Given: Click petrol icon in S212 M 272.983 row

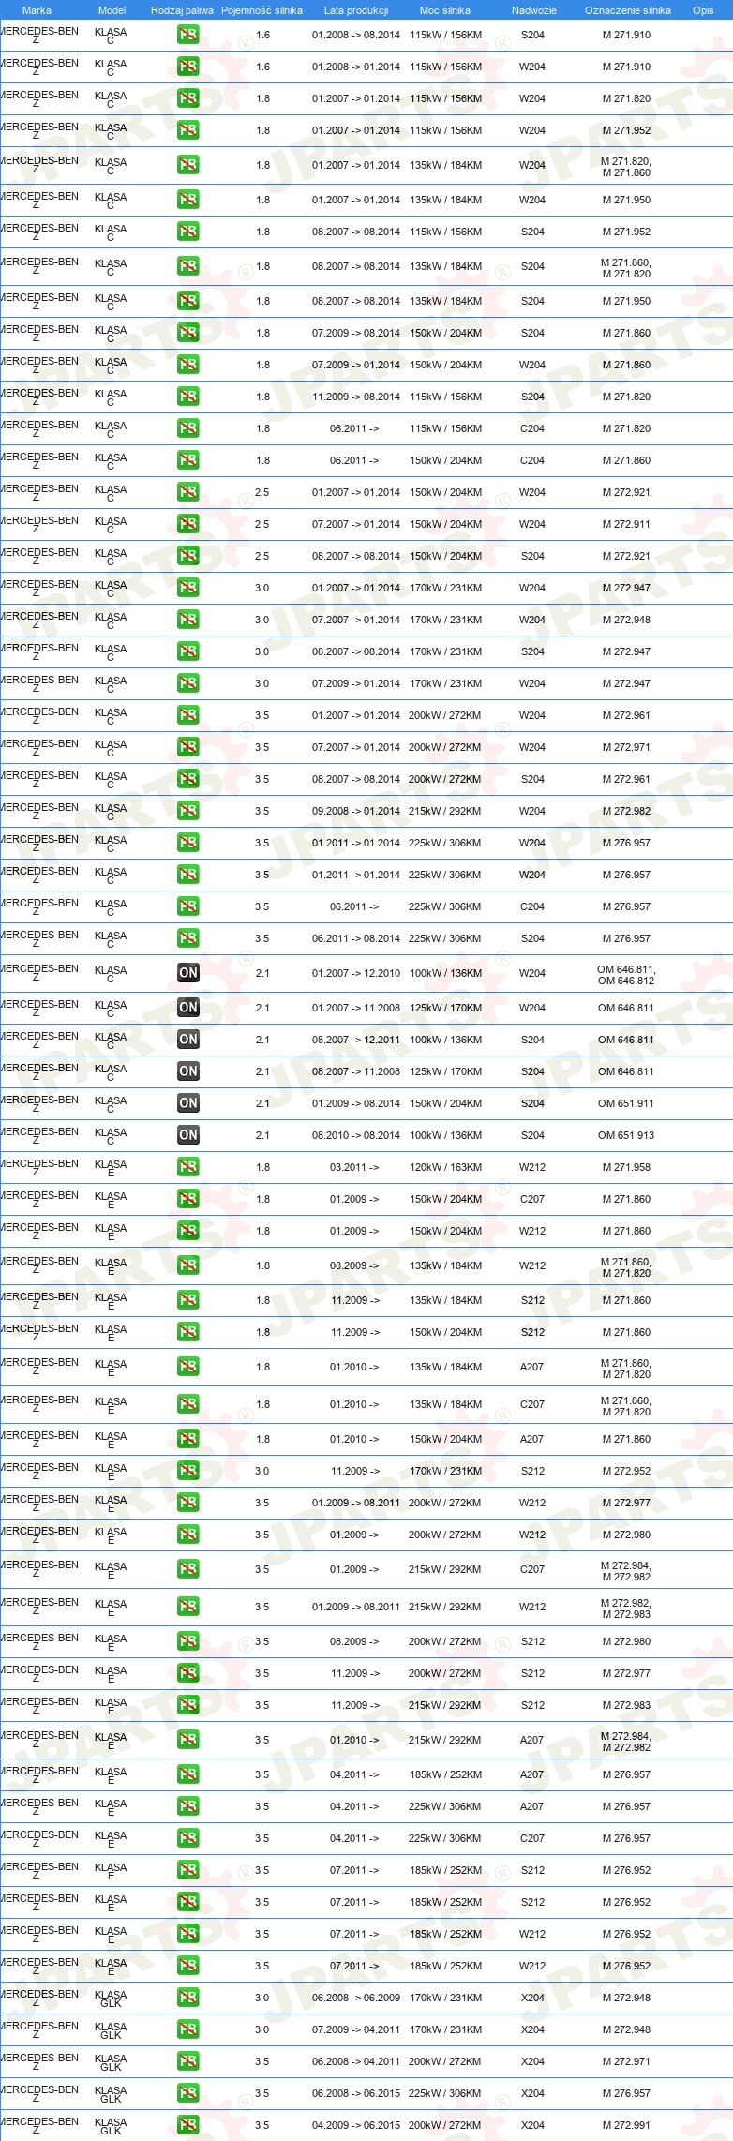Looking at the screenshot, I should pyautogui.click(x=187, y=1706).
